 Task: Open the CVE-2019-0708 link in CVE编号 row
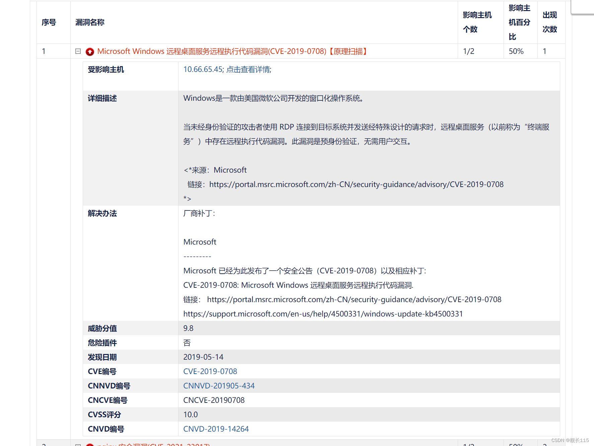click(210, 371)
